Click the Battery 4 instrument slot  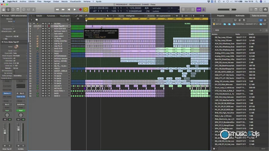click(x=7, y=93)
